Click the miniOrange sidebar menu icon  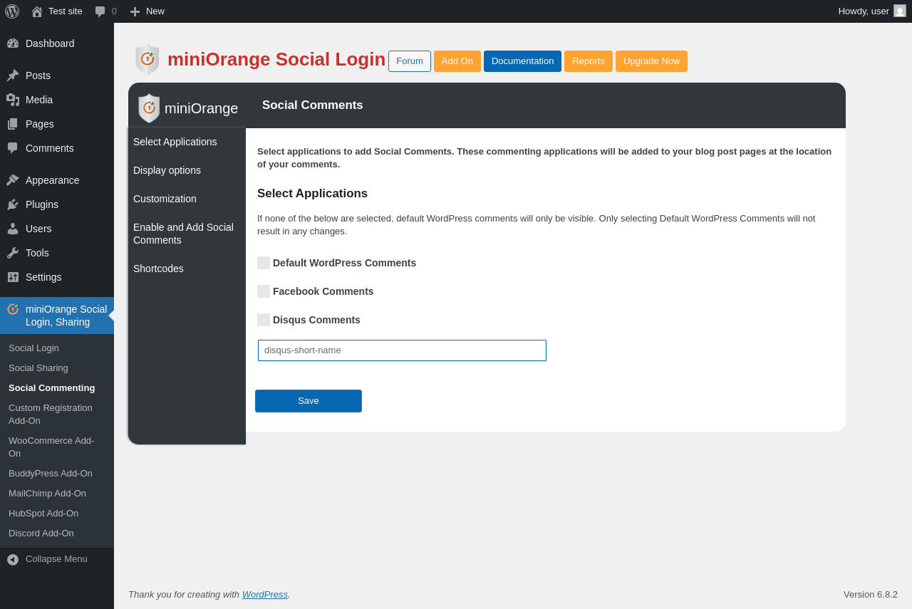coord(13,309)
